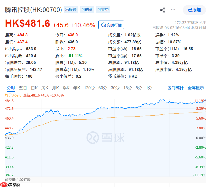
Task: Open the 周K chart tab
Action: click(x=45, y=88)
